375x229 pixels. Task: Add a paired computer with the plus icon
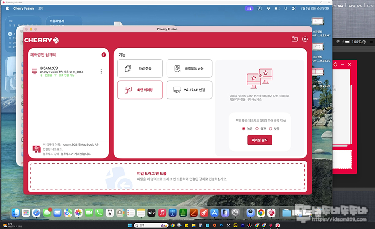(104, 55)
